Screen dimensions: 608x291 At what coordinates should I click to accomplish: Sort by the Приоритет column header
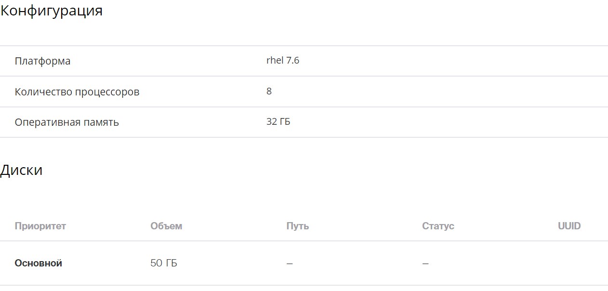point(40,226)
